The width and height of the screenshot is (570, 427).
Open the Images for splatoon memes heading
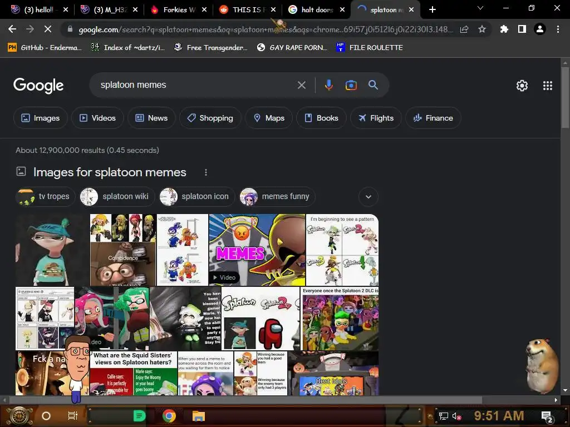click(110, 172)
